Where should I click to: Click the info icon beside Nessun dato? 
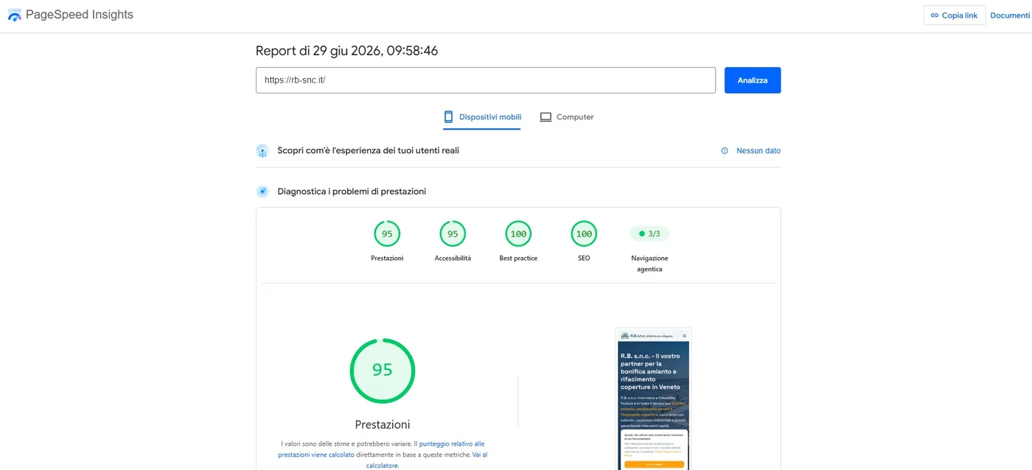pos(725,151)
